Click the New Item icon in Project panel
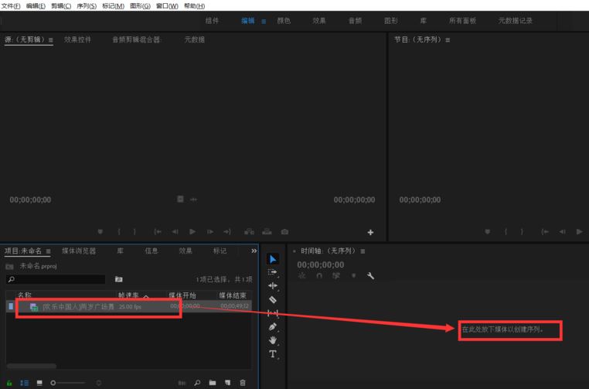The height and width of the screenshot is (389, 589). 227,383
